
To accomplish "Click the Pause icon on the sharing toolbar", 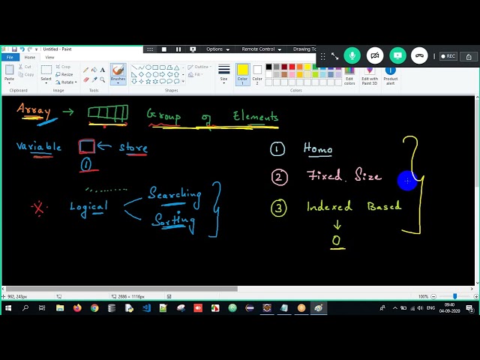I will [x=178, y=49].
